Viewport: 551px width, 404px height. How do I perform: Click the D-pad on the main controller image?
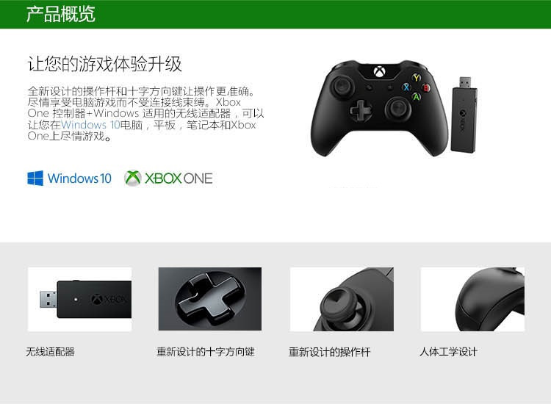point(361,110)
